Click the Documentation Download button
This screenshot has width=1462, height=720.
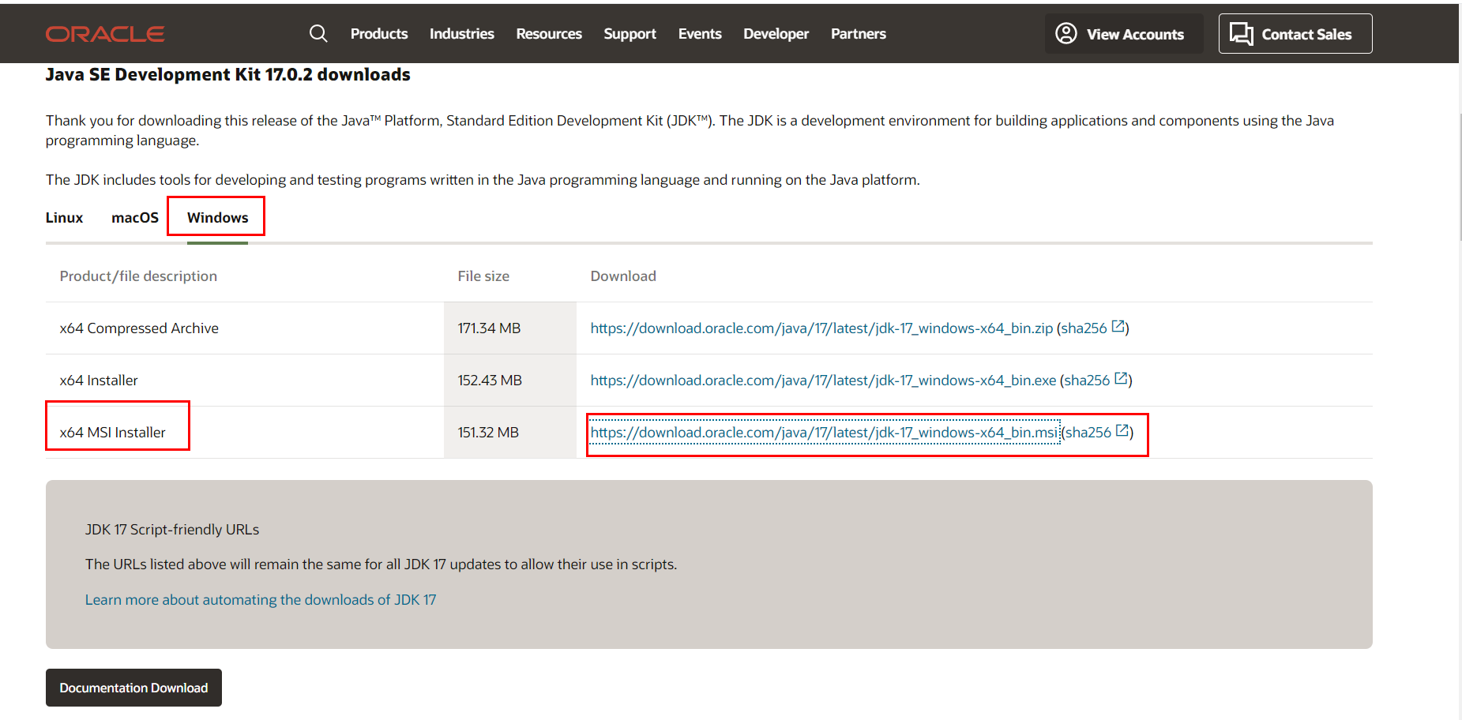[133, 688]
